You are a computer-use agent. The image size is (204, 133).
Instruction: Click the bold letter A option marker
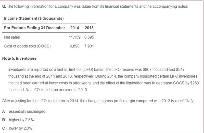click(x=4, y=111)
